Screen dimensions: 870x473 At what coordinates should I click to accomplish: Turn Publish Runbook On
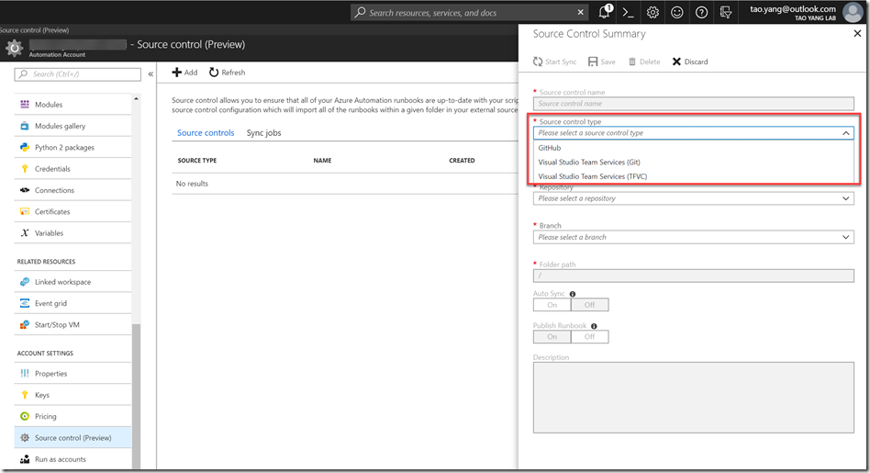coord(552,337)
